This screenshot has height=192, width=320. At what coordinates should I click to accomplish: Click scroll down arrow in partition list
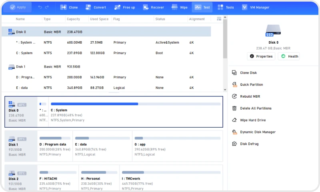click(225, 90)
